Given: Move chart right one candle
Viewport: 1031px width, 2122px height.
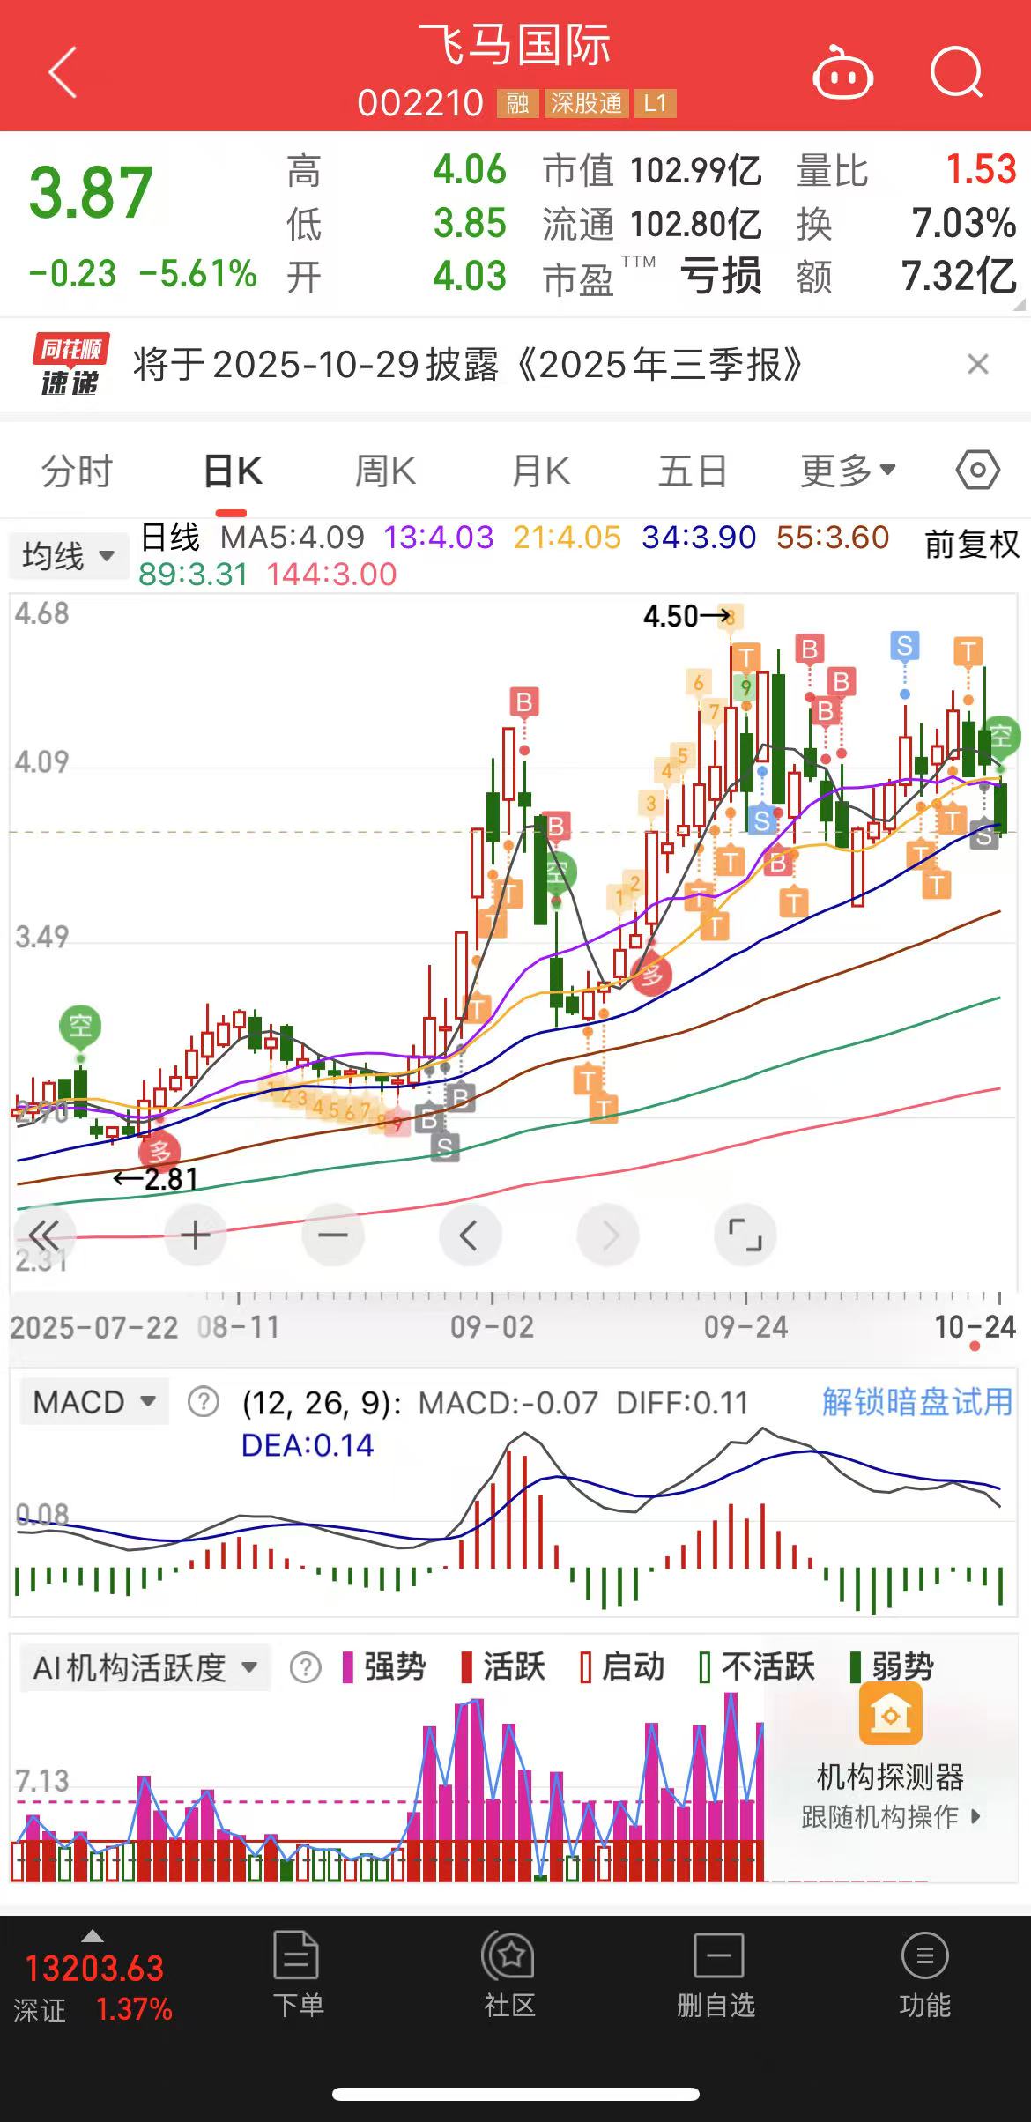Looking at the screenshot, I should point(608,1235).
